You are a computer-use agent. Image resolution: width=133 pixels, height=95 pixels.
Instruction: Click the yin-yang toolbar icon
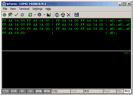tap(57, 15)
